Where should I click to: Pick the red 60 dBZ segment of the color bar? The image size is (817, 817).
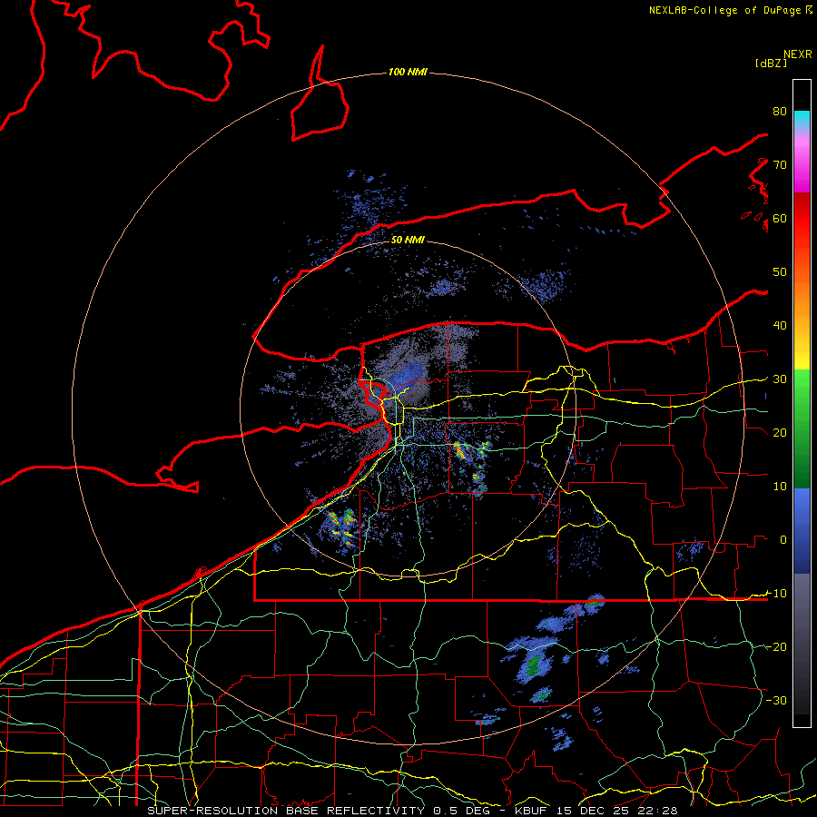802,219
